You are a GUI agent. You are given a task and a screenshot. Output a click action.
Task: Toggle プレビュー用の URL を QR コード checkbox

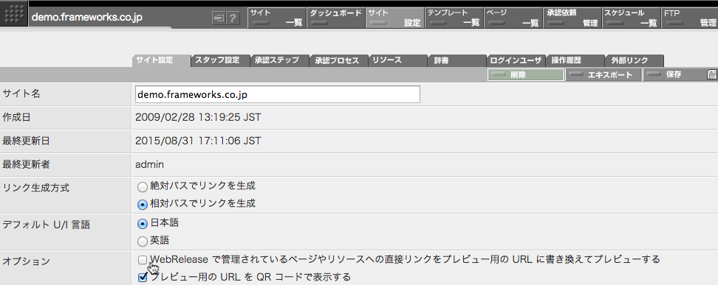143,277
